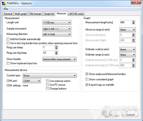Open the Graph list tab
The height and width of the screenshot is (121, 143).
(49, 14)
